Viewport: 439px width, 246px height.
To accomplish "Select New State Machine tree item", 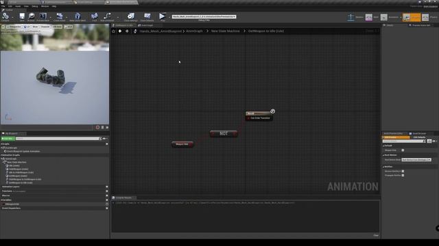I will click(16, 163).
